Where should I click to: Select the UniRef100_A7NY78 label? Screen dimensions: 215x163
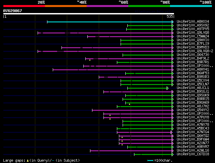click(x=193, y=125)
